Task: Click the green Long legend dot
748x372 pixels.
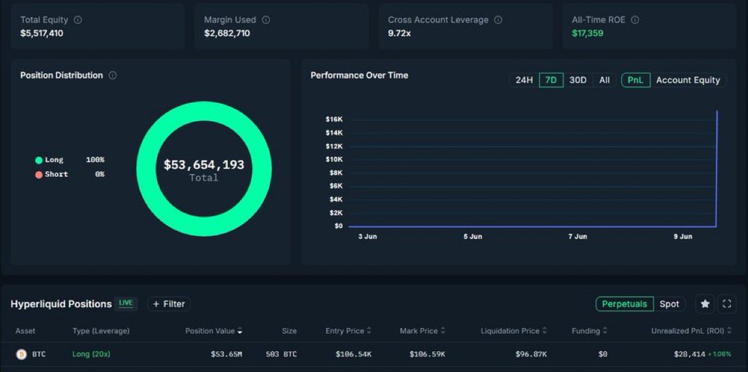Action: click(39, 160)
